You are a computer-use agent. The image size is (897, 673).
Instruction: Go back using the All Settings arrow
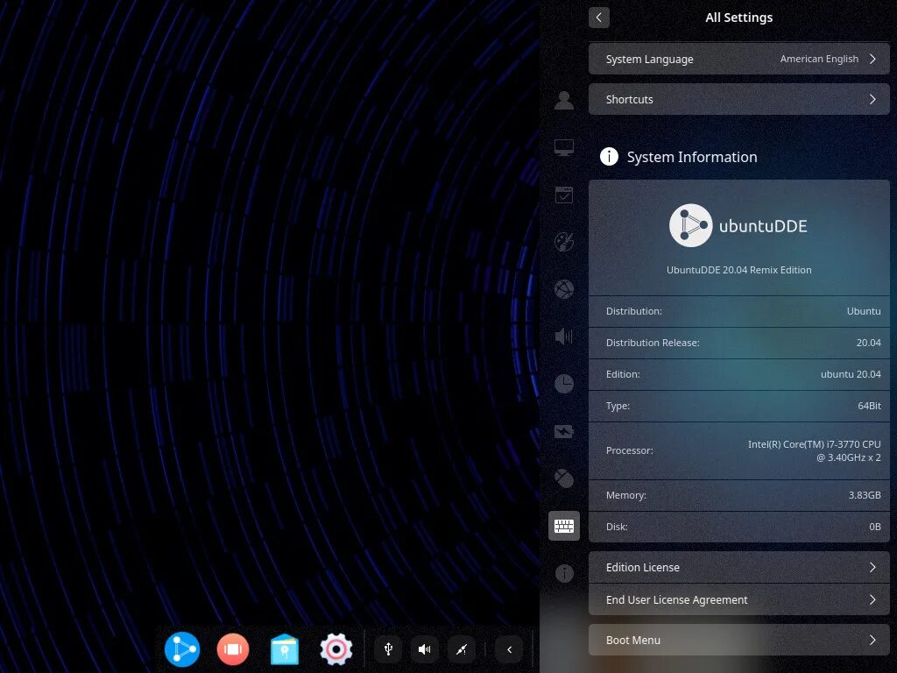tap(598, 18)
